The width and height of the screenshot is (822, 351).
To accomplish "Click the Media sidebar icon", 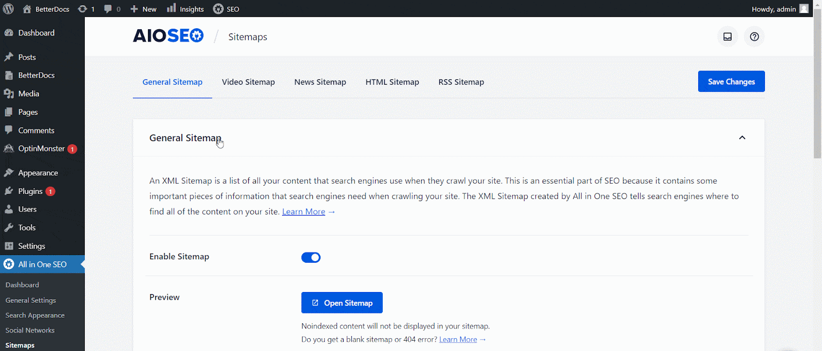I will pos(9,94).
